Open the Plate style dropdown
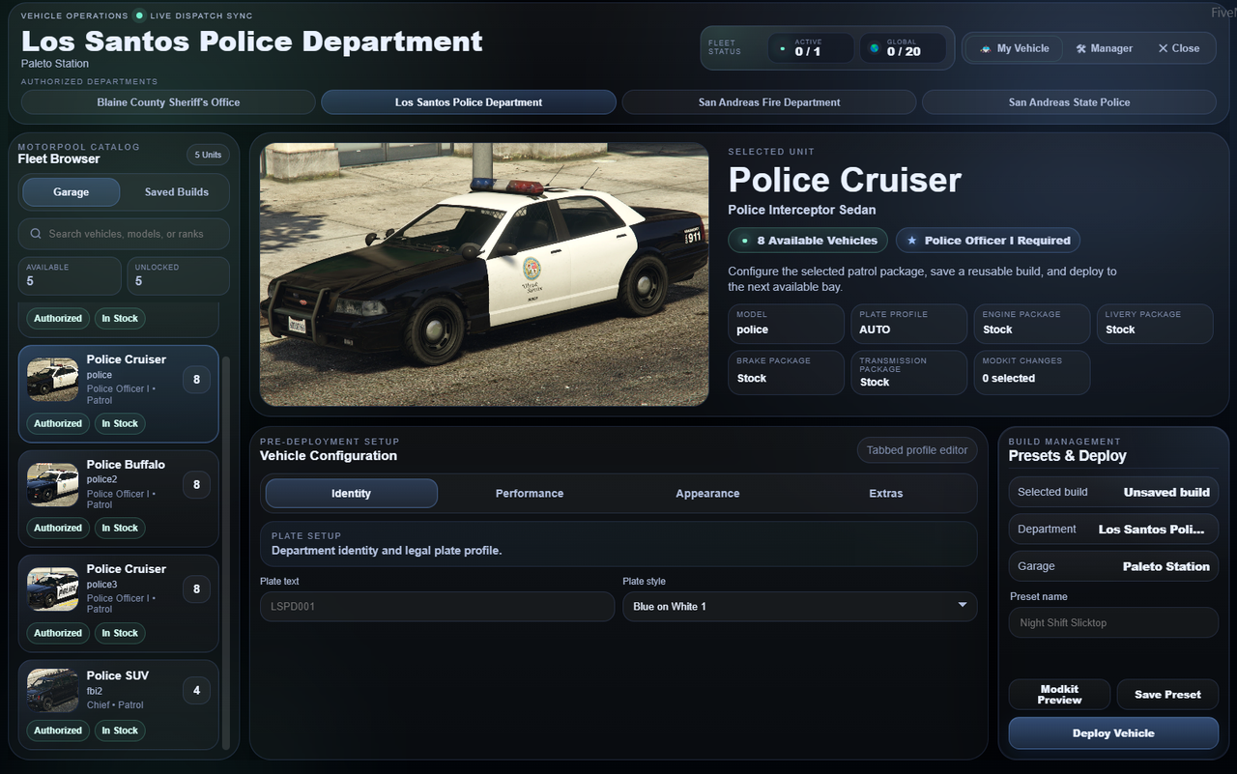Viewport: 1237px width, 774px height. pos(799,606)
